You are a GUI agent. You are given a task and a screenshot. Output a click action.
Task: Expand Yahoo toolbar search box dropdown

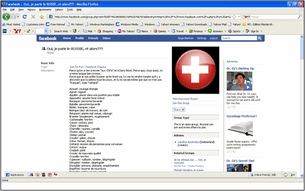pos(46,31)
